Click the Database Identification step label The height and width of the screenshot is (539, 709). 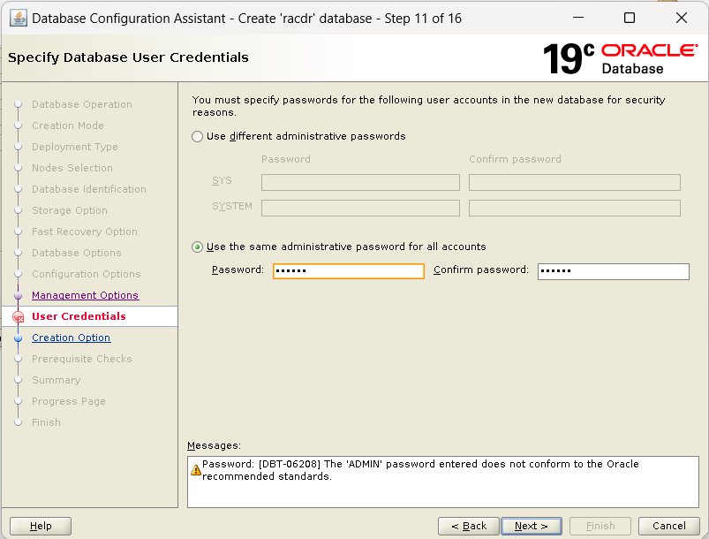89,189
